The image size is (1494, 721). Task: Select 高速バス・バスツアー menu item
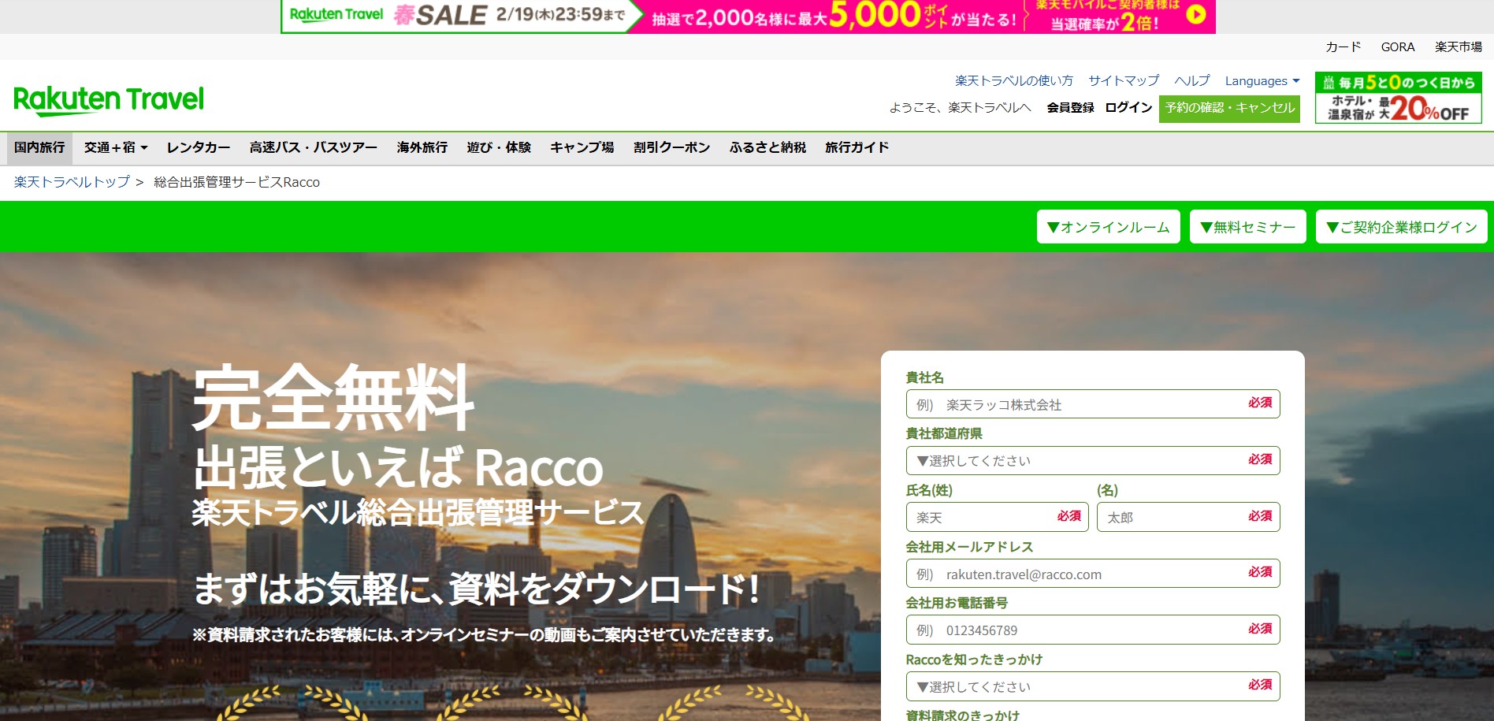pos(314,148)
